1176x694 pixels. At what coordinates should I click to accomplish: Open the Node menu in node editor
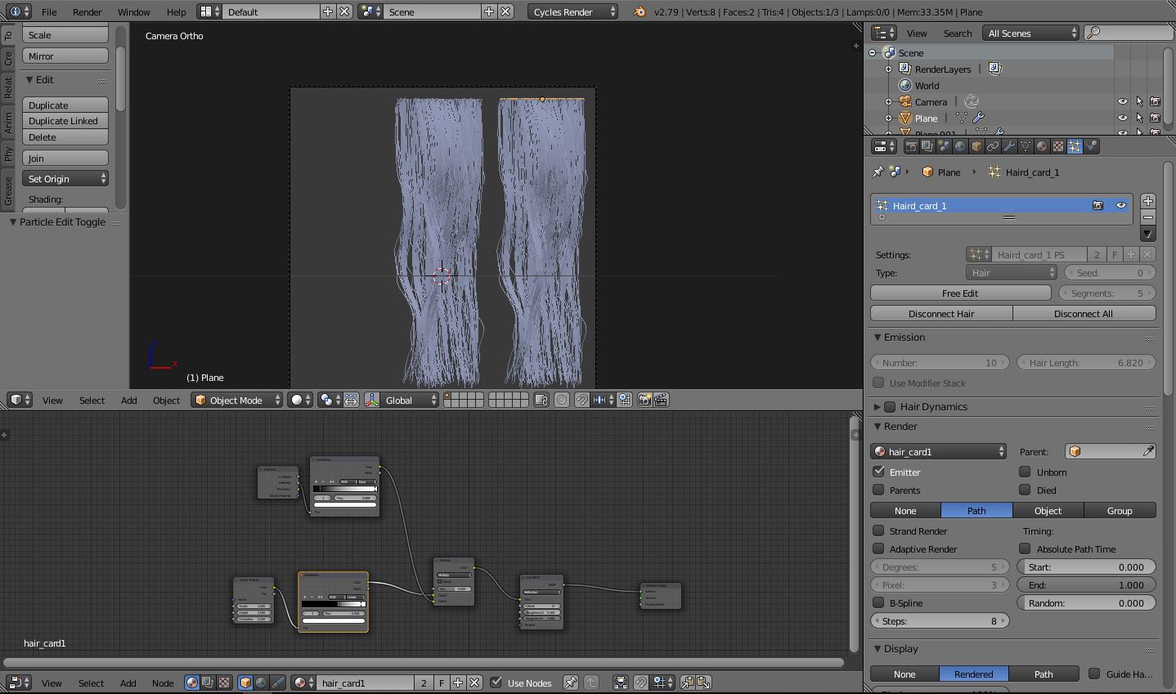tap(162, 683)
